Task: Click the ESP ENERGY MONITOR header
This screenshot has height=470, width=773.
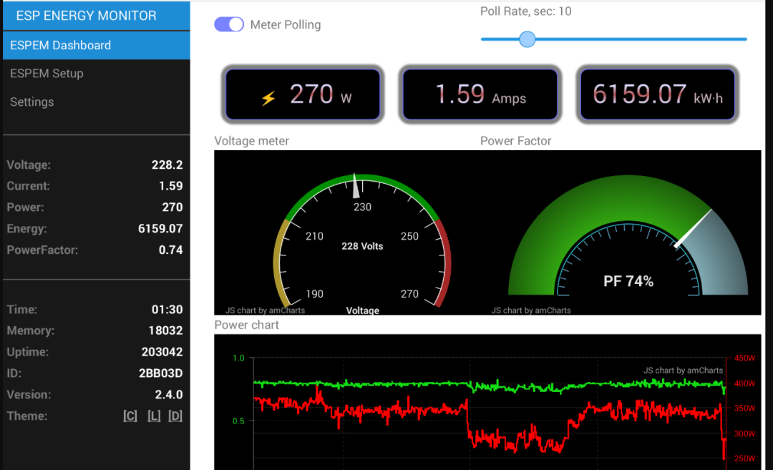Action: pyautogui.click(x=97, y=16)
